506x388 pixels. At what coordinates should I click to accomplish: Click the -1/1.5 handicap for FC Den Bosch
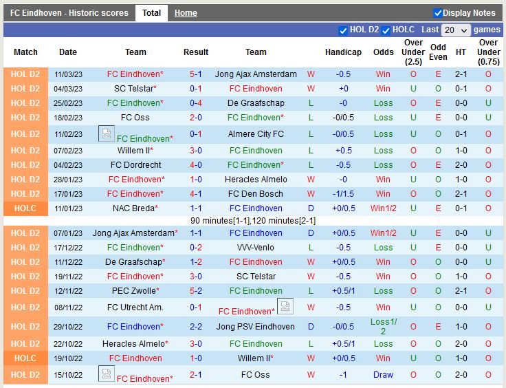click(343, 194)
